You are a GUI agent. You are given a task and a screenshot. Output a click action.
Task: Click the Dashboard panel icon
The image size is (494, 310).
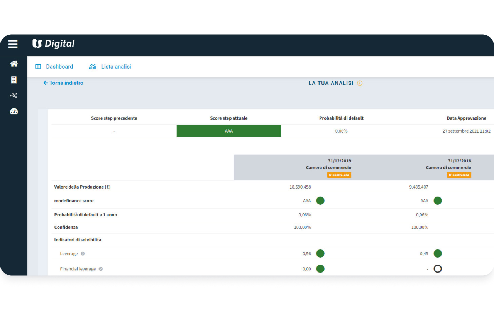[x=38, y=67]
